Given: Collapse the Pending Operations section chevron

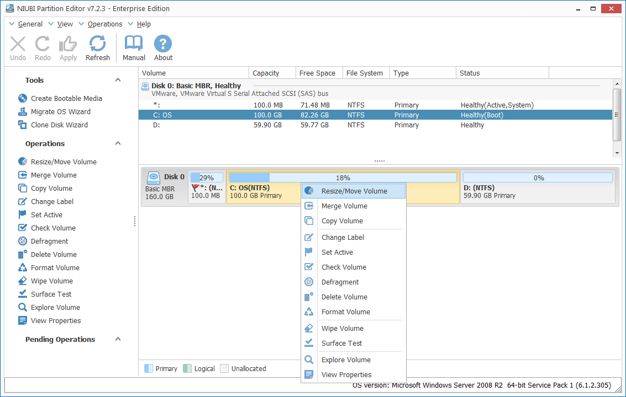Looking at the screenshot, I should click(x=118, y=339).
